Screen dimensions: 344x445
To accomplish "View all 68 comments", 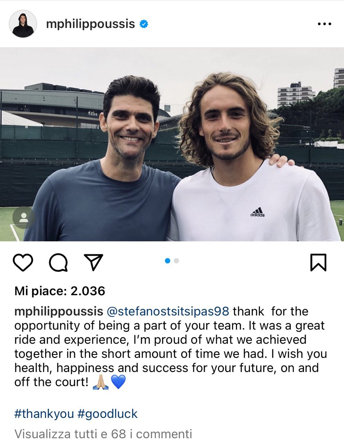I will 103,434.
